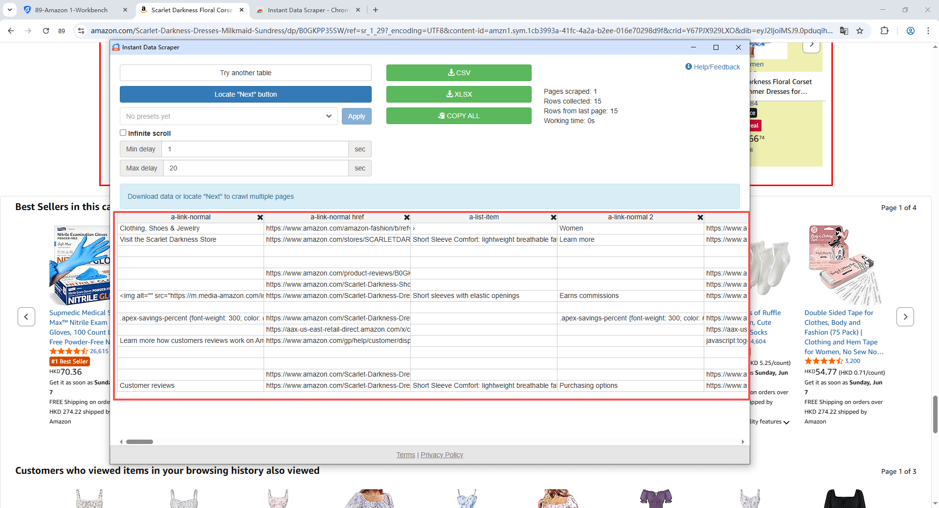939x508 pixels.
Task: Go back to the previous page
Action: click(11, 31)
